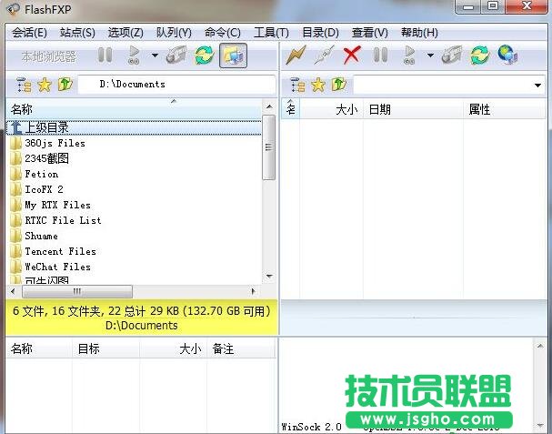552x434 pixels.
Task: Select the RTXC File List folder
Action: click(x=63, y=220)
